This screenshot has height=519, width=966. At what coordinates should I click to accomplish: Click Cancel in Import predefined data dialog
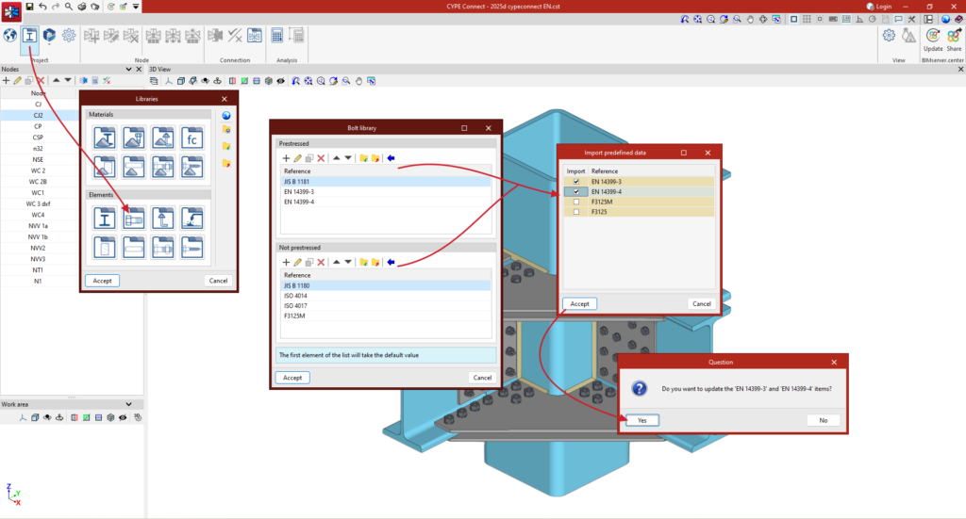(701, 304)
